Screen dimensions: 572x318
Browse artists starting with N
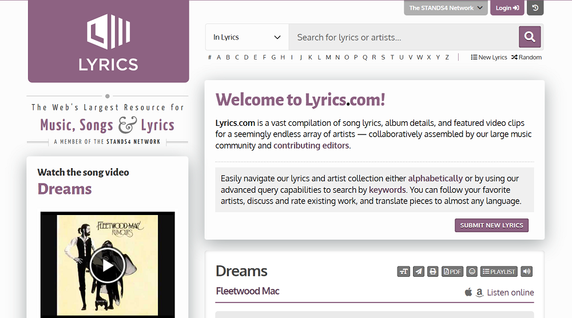click(337, 57)
